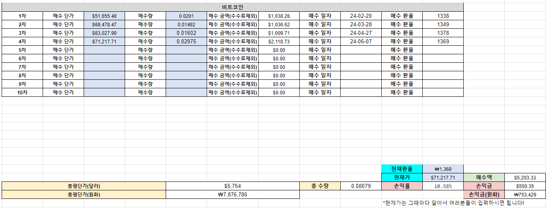Select the 손익금(원화) label cell
The image size is (547, 209).
pyautogui.click(x=484, y=194)
